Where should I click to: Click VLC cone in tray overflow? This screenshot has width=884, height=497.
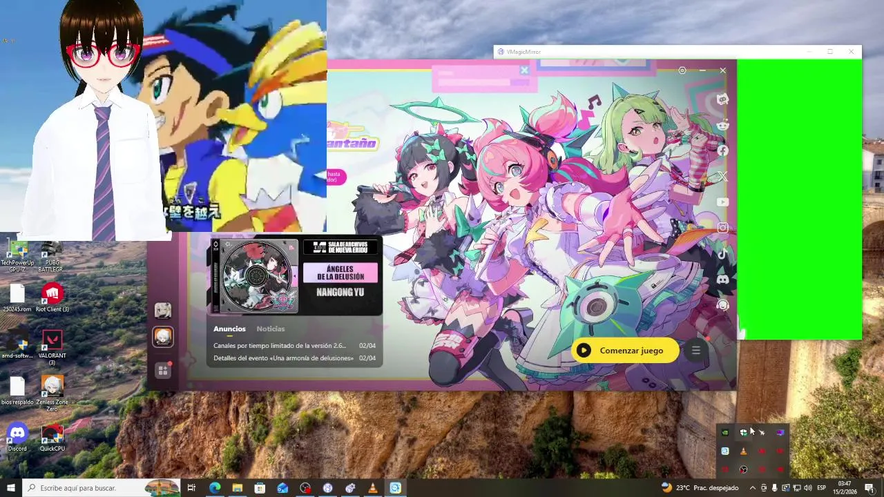(x=743, y=451)
